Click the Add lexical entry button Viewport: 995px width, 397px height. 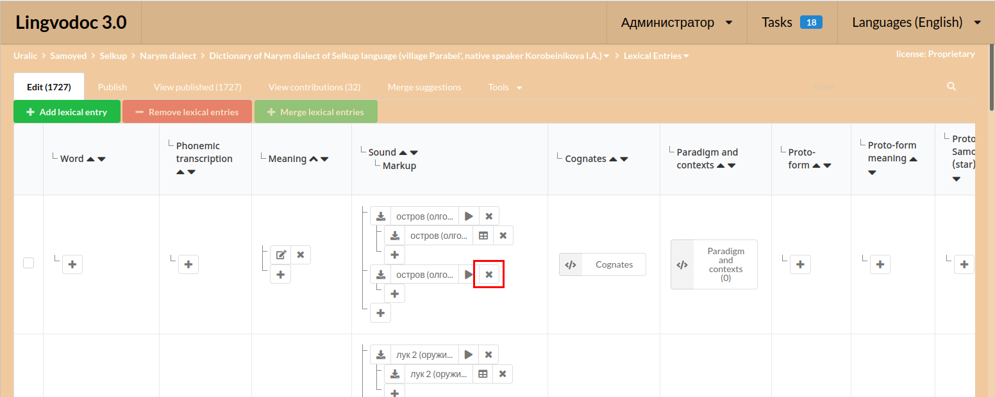(67, 111)
